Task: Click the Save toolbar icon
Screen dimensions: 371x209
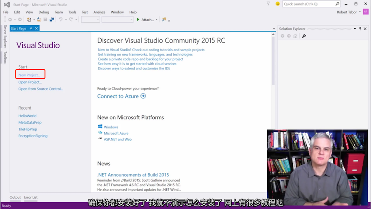Action: click(x=45, y=20)
